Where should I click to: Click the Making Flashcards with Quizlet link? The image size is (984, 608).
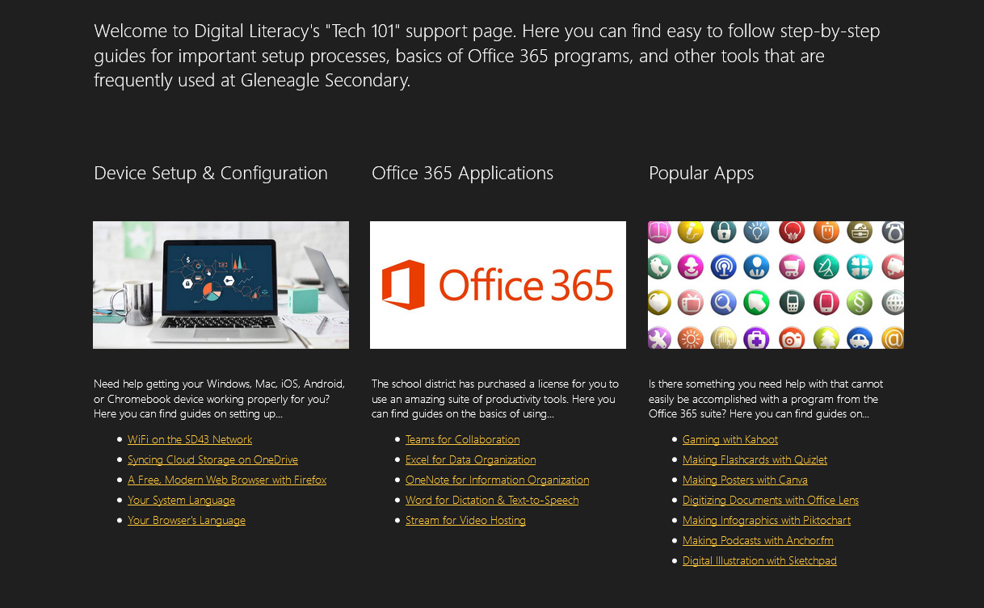point(755,459)
